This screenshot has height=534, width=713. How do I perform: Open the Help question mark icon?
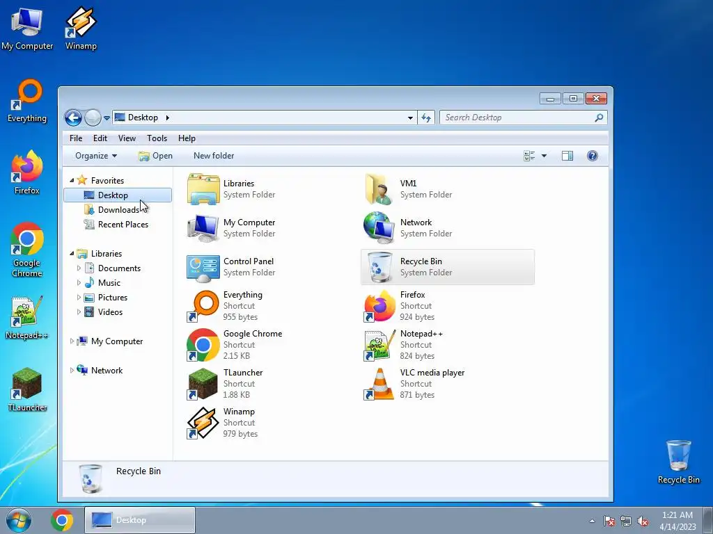click(592, 156)
